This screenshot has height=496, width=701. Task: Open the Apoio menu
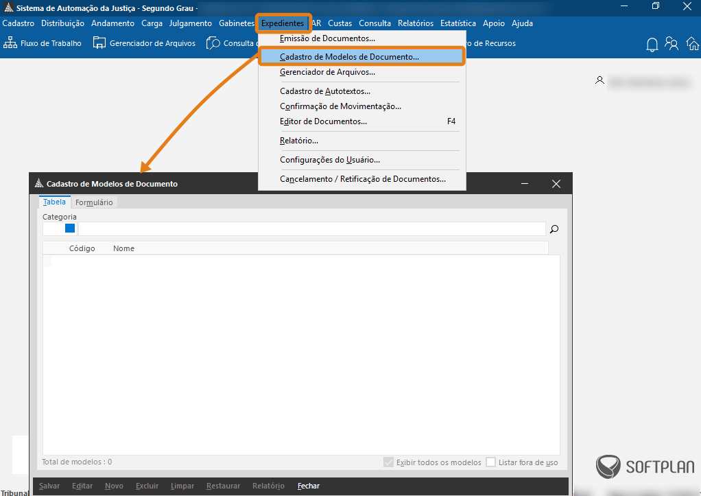coord(494,23)
